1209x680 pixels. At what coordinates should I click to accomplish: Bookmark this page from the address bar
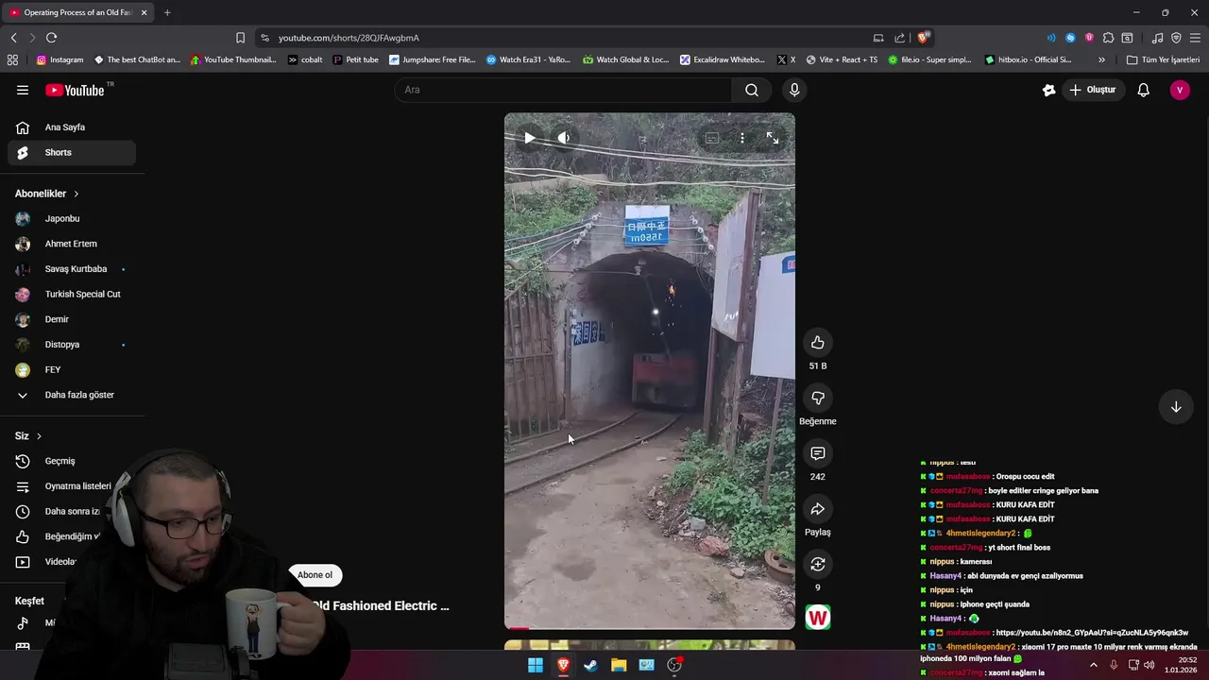pos(240,38)
